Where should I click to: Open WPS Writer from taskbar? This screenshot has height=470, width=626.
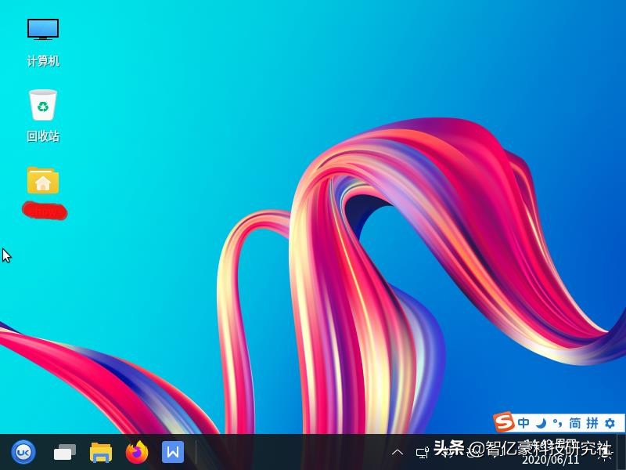coord(173,452)
